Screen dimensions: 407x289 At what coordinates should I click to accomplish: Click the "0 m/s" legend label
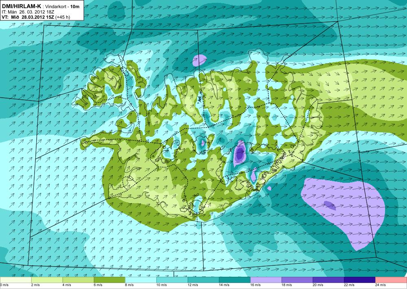tap(4, 285)
